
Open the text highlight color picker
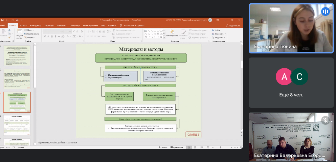point(74,36)
